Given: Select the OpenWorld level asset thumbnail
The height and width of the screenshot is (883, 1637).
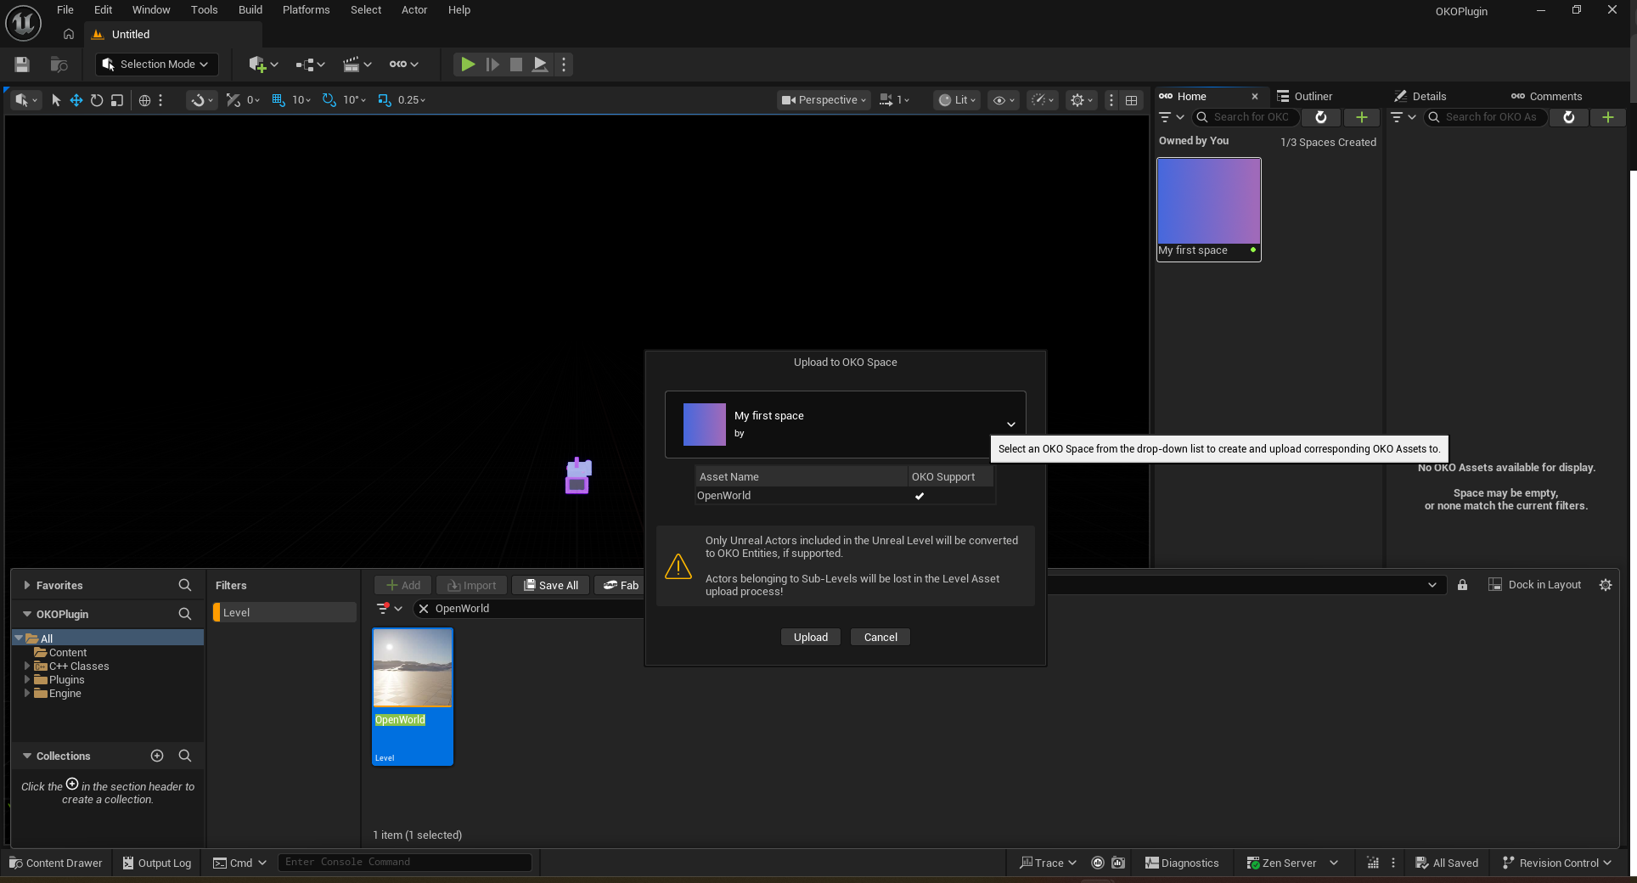Looking at the screenshot, I should point(413,696).
